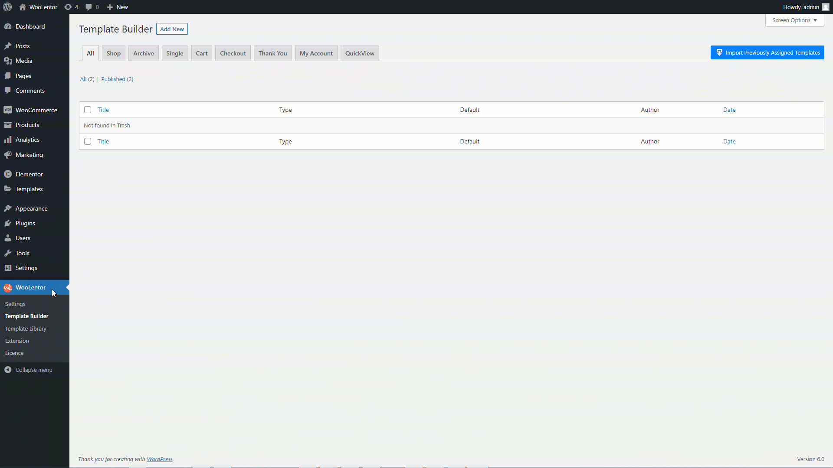Open the WordPress link in footer
The width and height of the screenshot is (833, 468).
[x=160, y=459]
